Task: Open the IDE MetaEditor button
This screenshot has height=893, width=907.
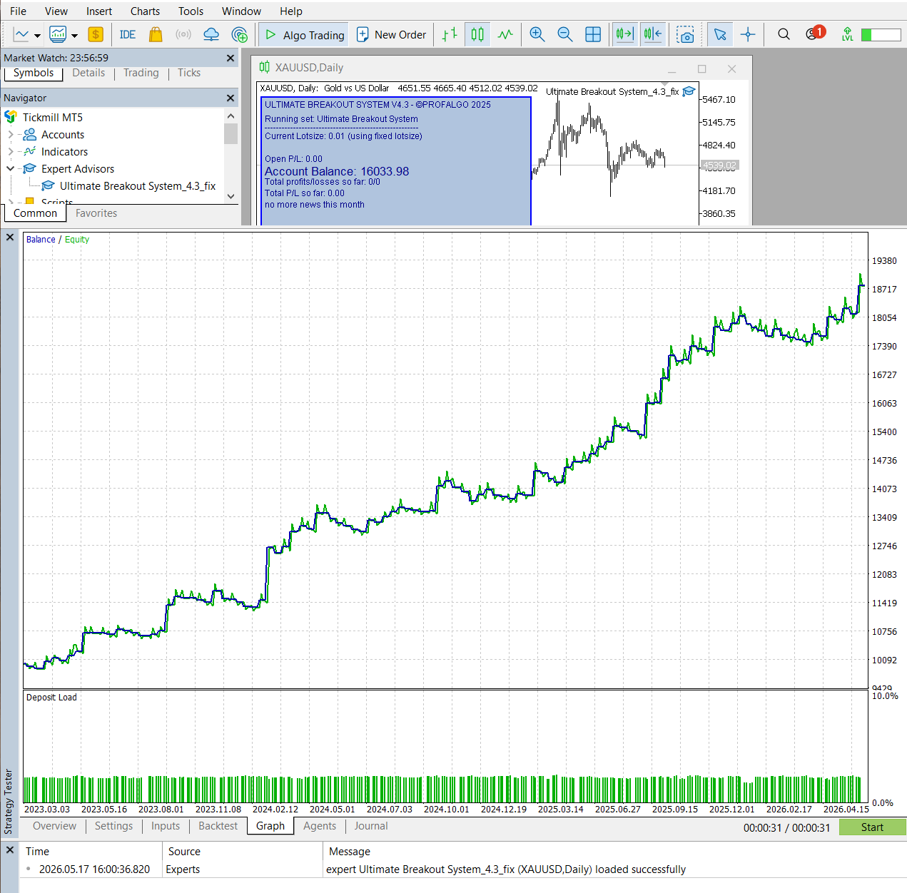Action: click(x=128, y=34)
